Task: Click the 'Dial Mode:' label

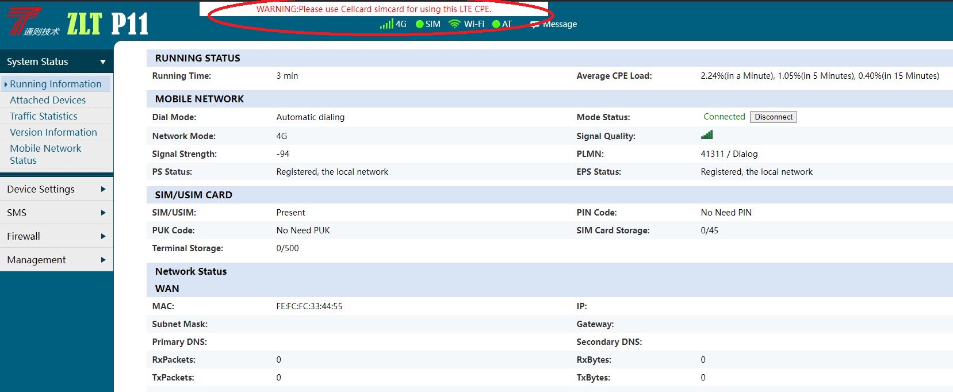Action: click(x=174, y=117)
